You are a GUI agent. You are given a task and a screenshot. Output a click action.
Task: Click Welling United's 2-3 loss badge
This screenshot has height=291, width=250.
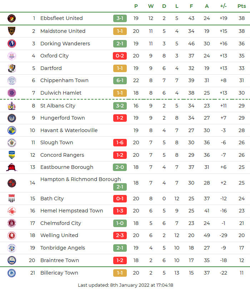[120, 235]
